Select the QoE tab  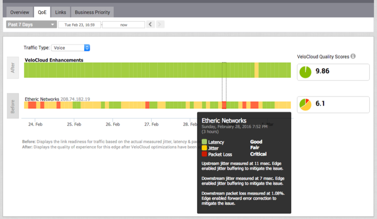click(42, 12)
